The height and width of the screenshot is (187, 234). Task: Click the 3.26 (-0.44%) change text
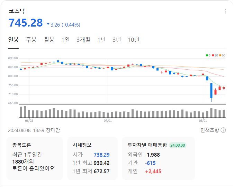[x=65, y=25]
